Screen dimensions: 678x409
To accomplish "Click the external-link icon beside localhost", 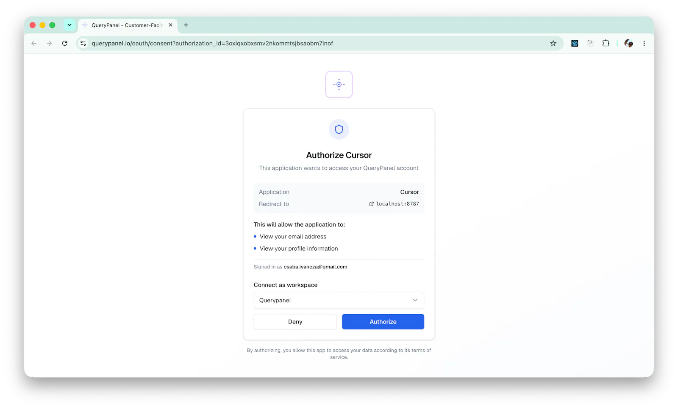I will tap(371, 204).
